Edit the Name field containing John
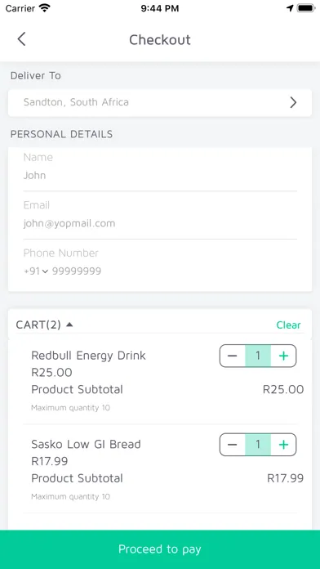The image size is (320, 569). [160, 176]
